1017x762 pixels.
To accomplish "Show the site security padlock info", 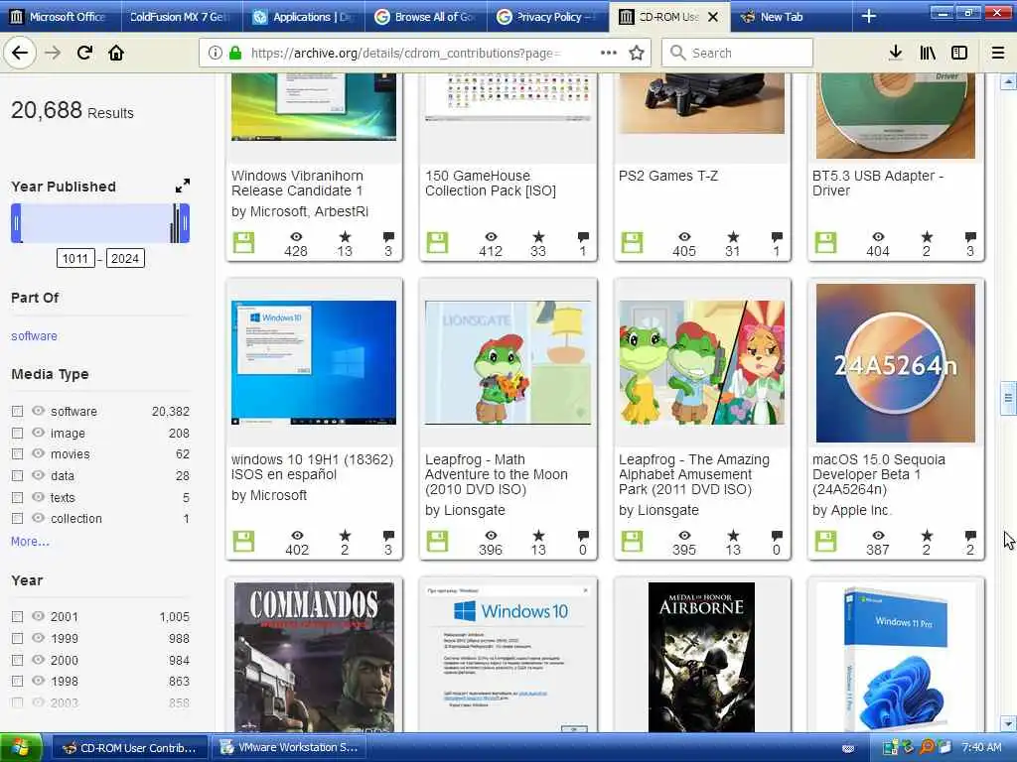I will pyautogui.click(x=234, y=54).
